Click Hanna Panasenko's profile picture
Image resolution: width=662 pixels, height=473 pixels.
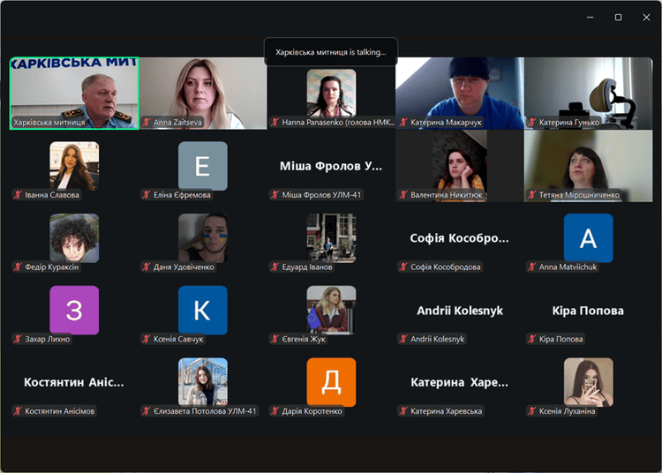pos(331,93)
